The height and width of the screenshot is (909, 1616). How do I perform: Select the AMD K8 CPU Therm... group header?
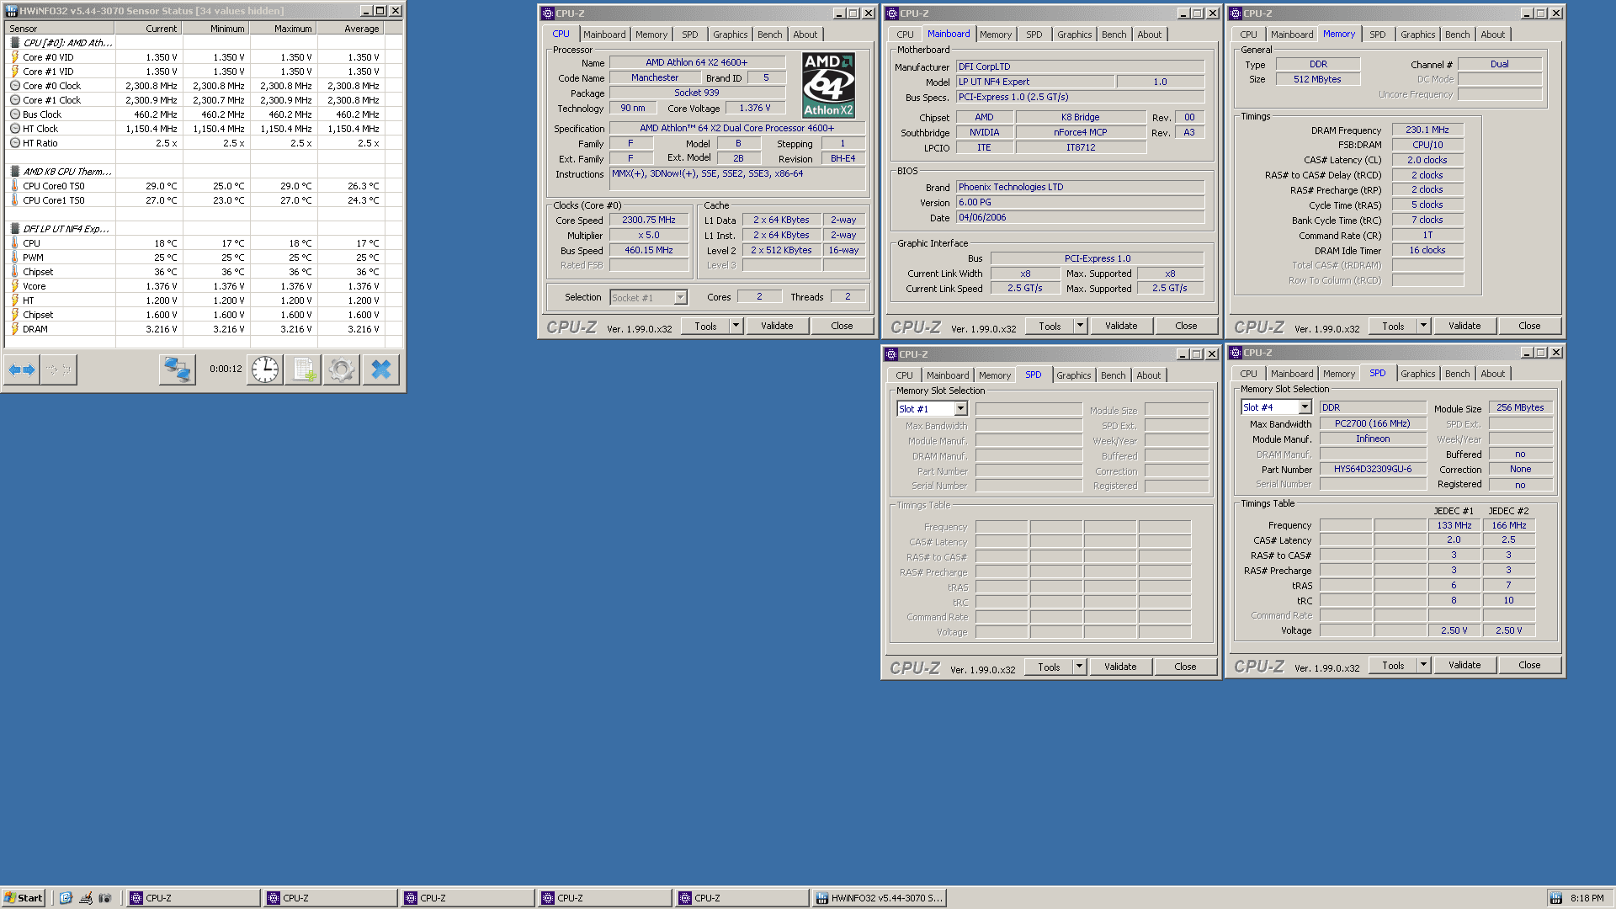coord(205,172)
